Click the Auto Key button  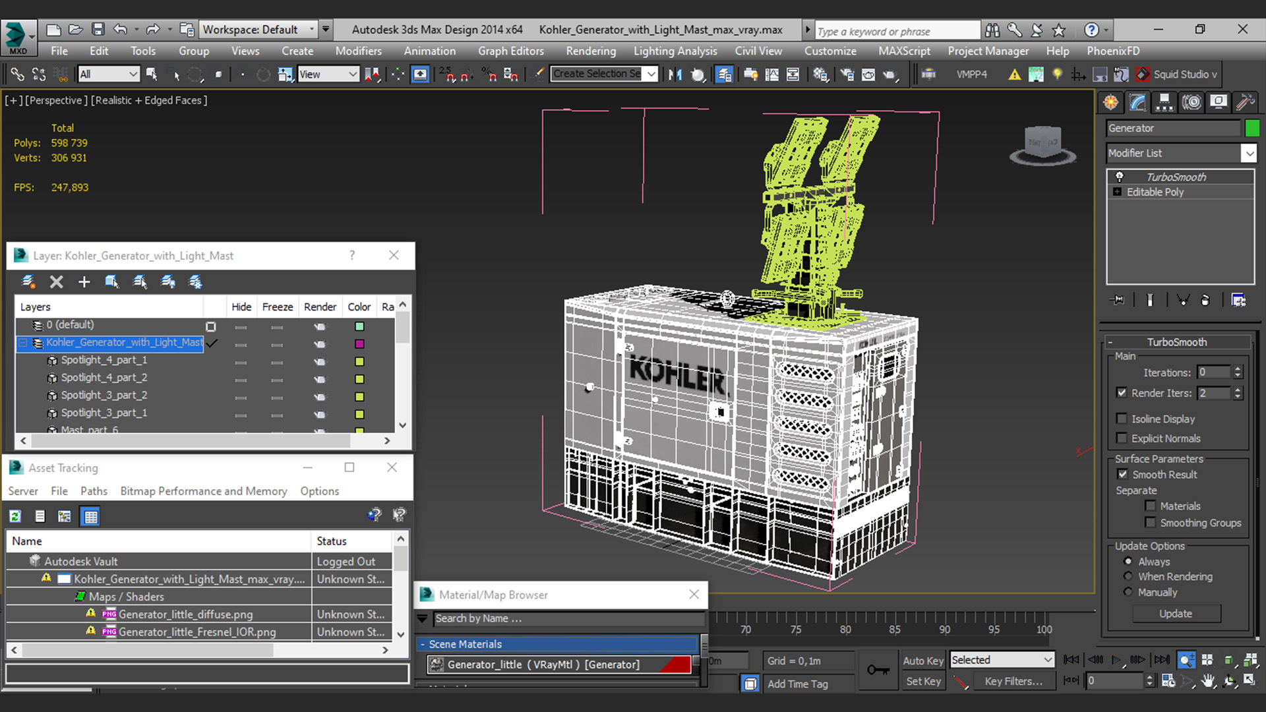coord(923,661)
